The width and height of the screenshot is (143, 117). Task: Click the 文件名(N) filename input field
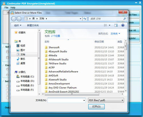click(67, 100)
